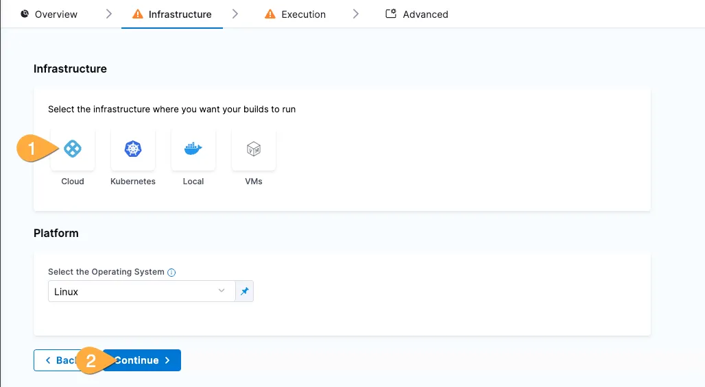Image resolution: width=705 pixels, height=387 pixels.
Task: Choose the Kubernetes infrastructure icon
Action: click(133, 149)
